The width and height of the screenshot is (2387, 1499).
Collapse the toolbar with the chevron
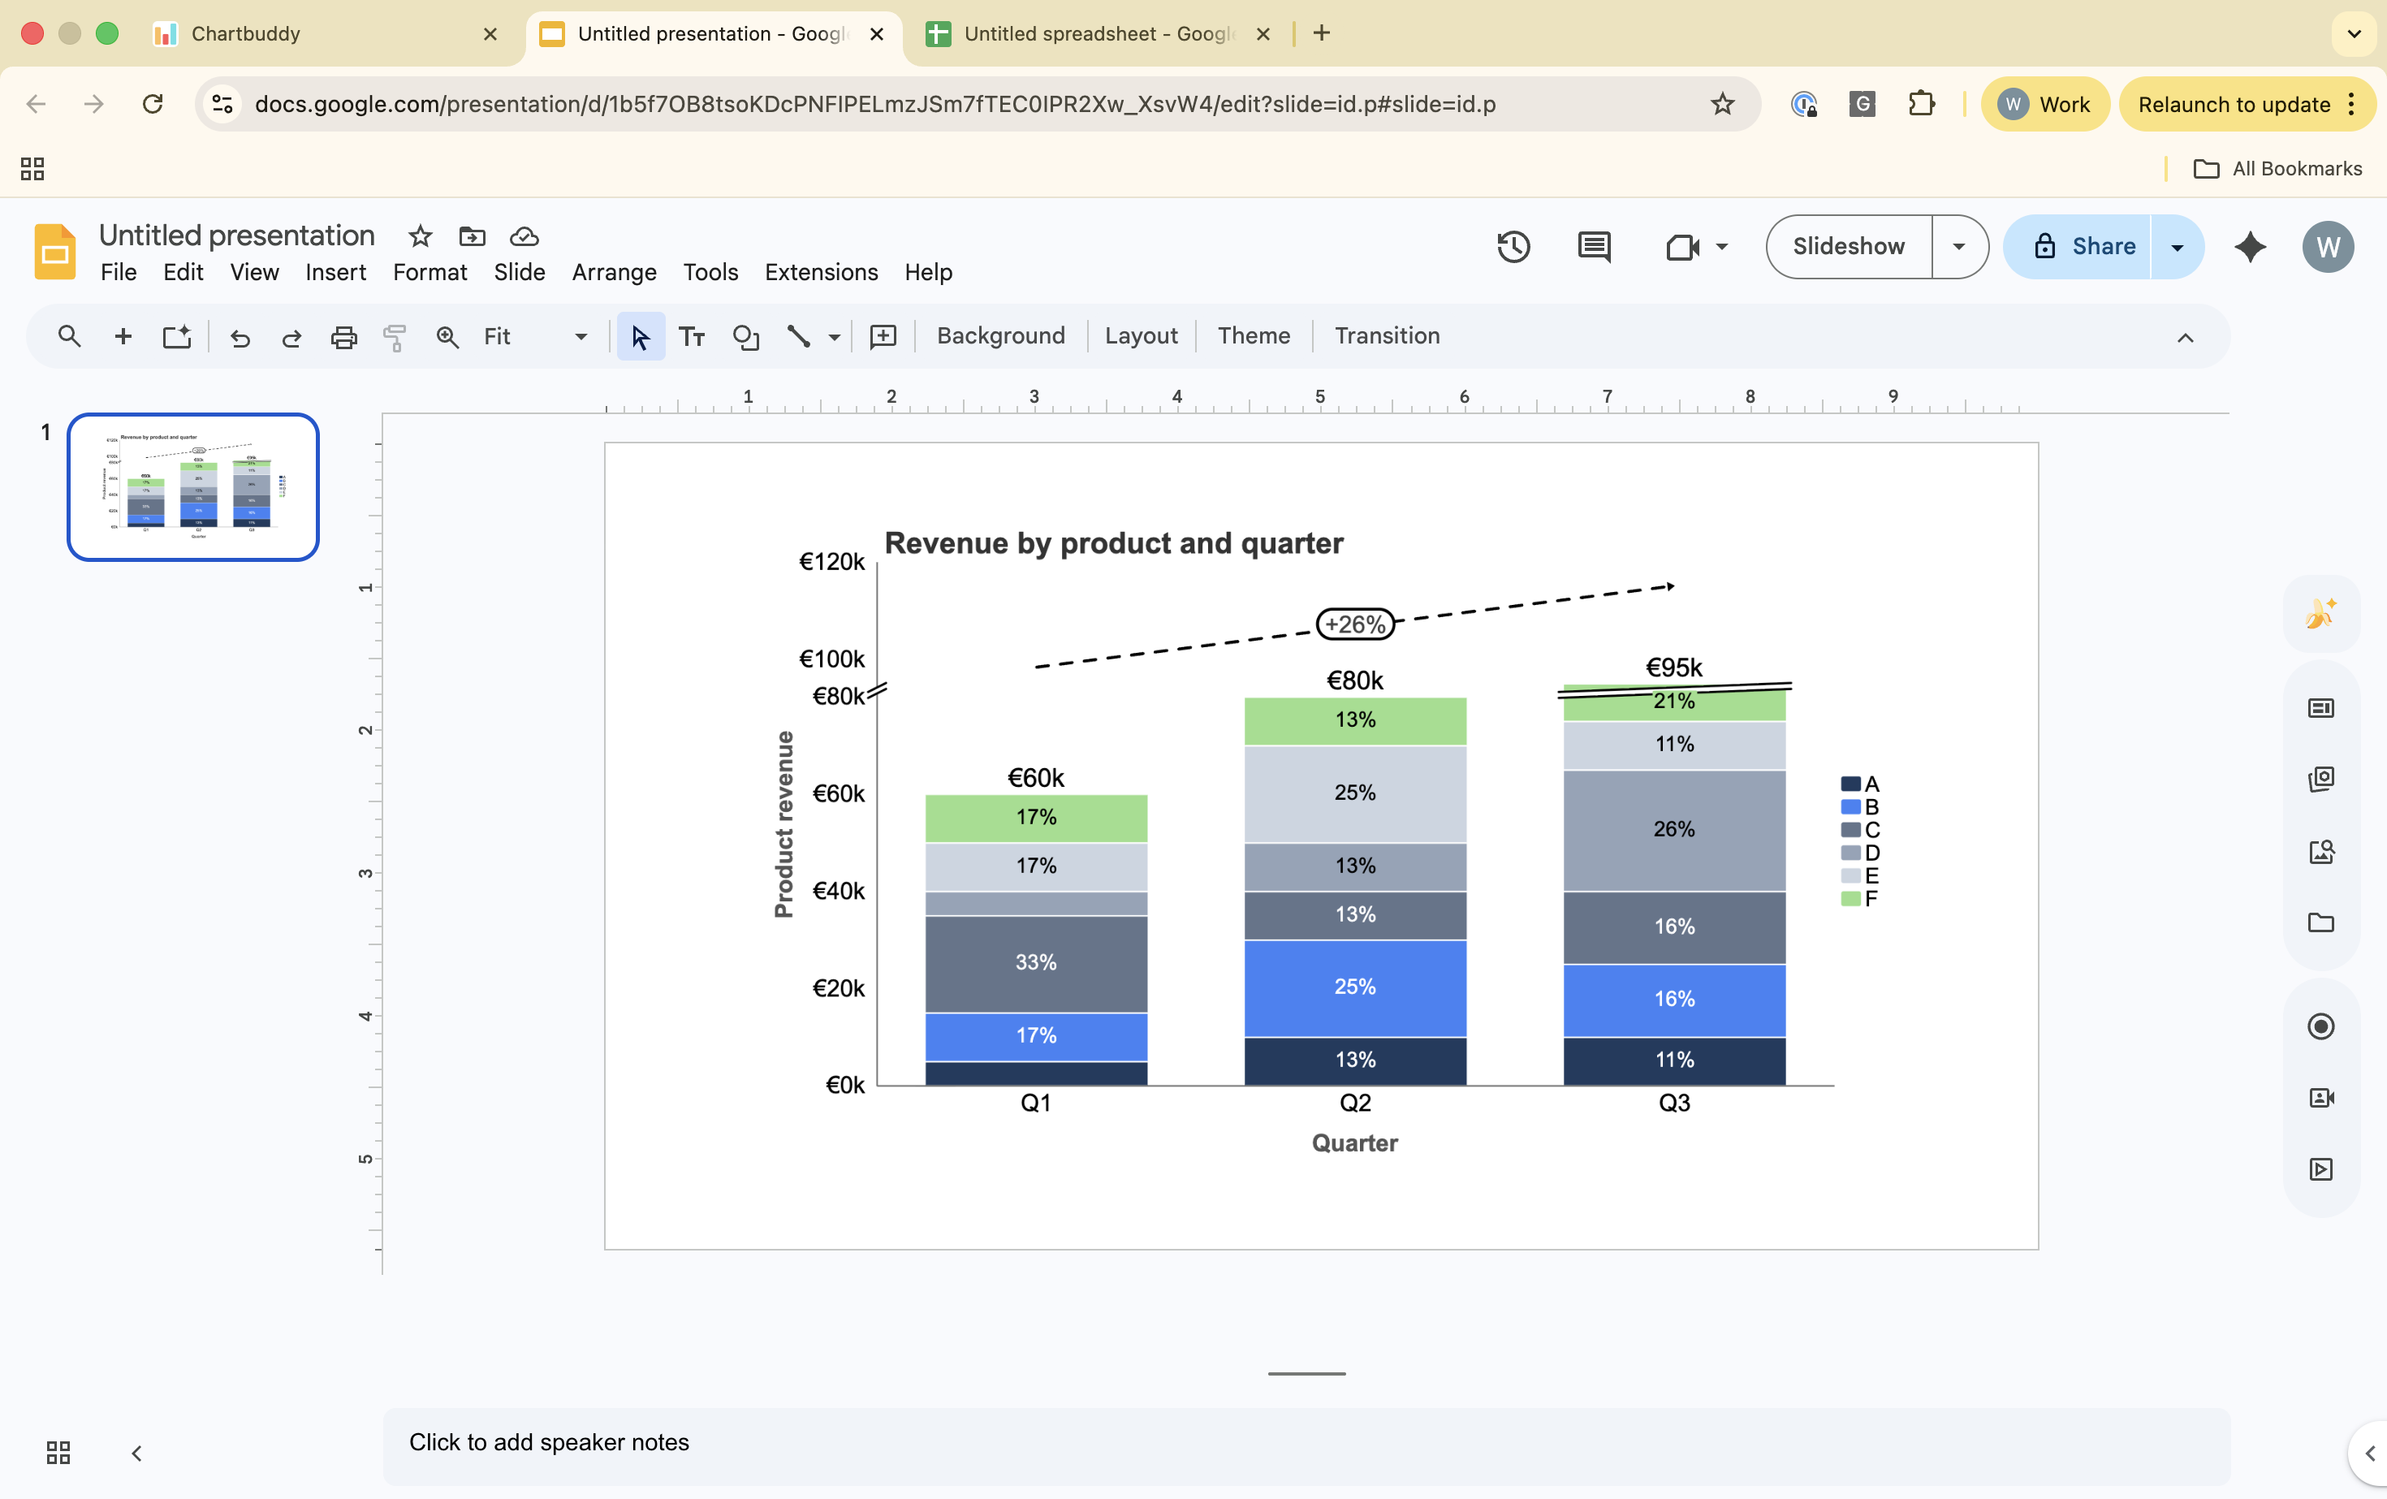2185,337
